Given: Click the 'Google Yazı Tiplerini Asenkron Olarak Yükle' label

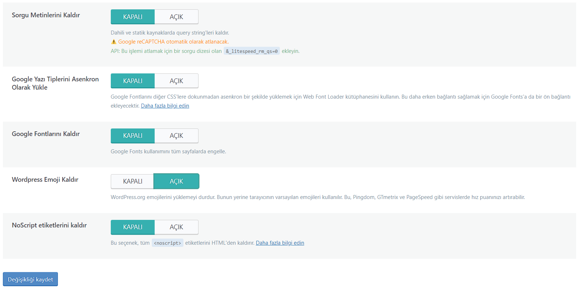Looking at the screenshot, I should tap(55, 83).
